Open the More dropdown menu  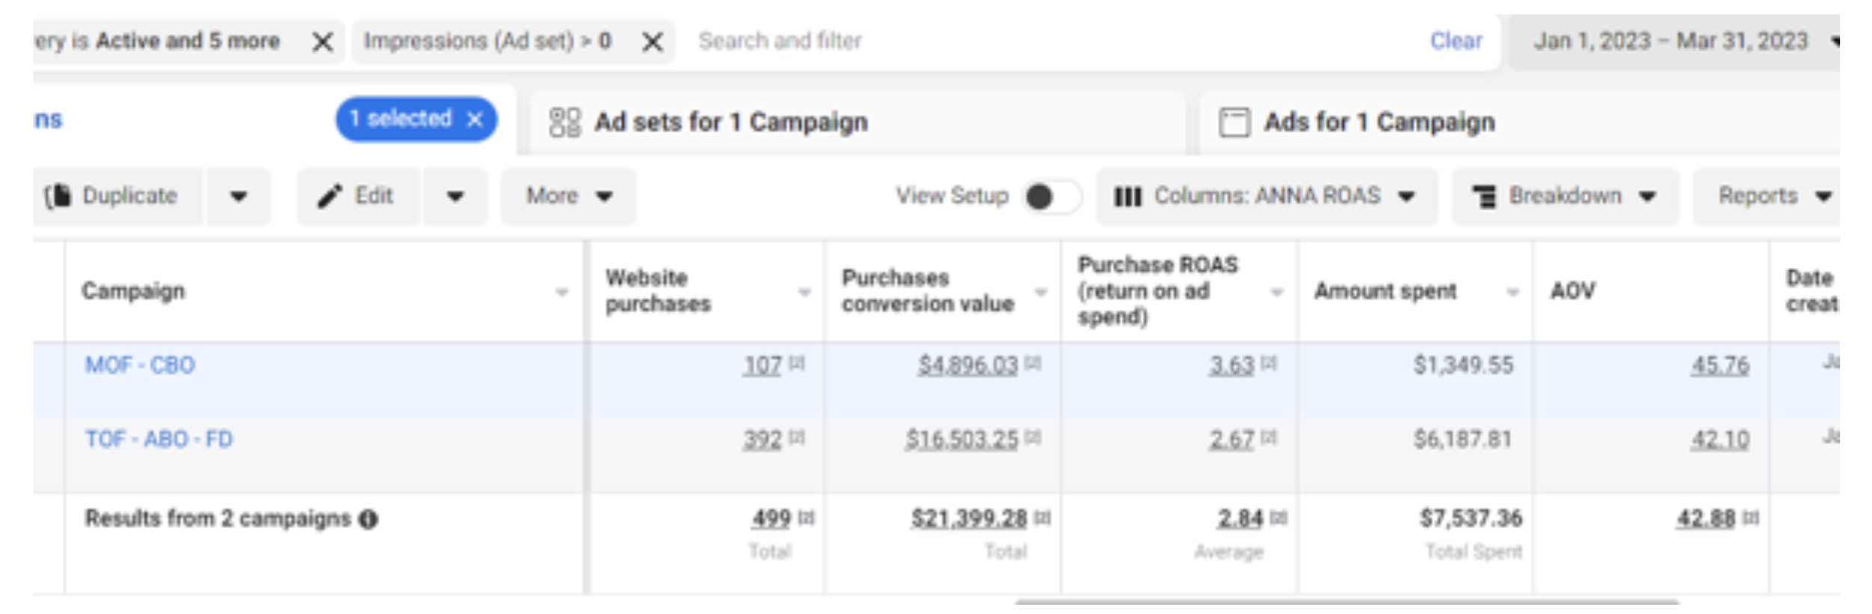[x=568, y=197]
